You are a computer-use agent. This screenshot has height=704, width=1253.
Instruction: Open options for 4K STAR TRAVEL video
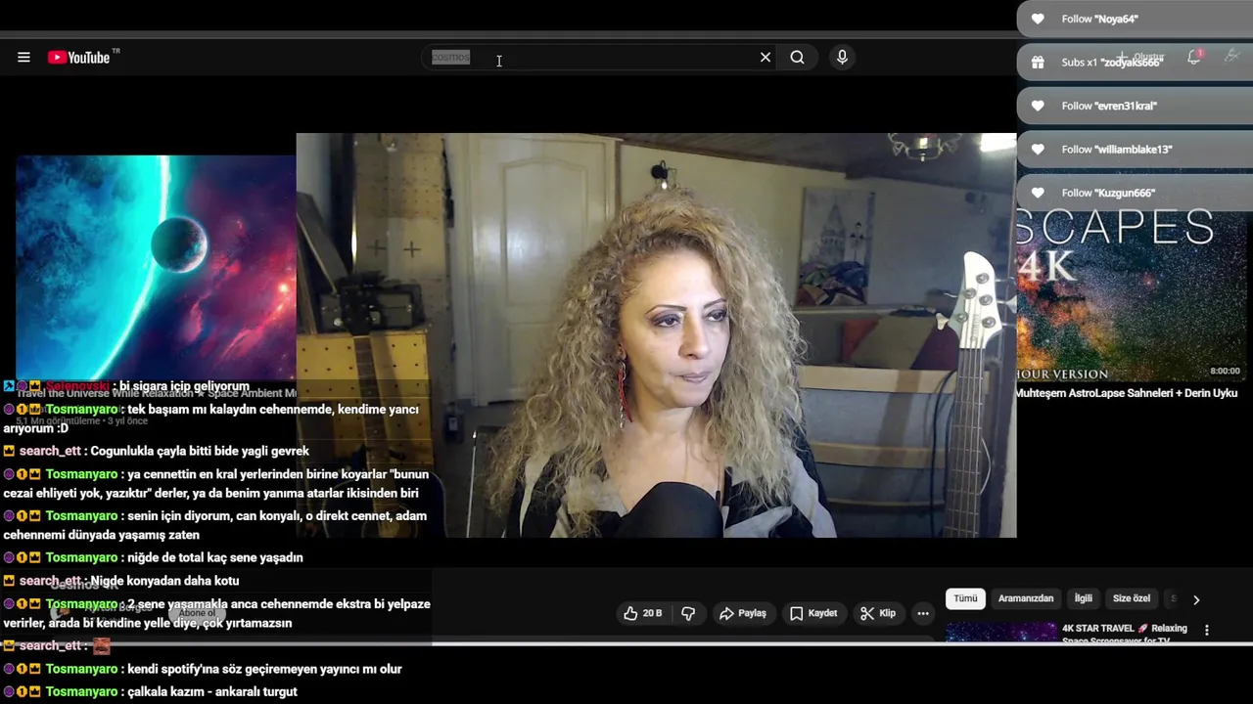(1207, 631)
